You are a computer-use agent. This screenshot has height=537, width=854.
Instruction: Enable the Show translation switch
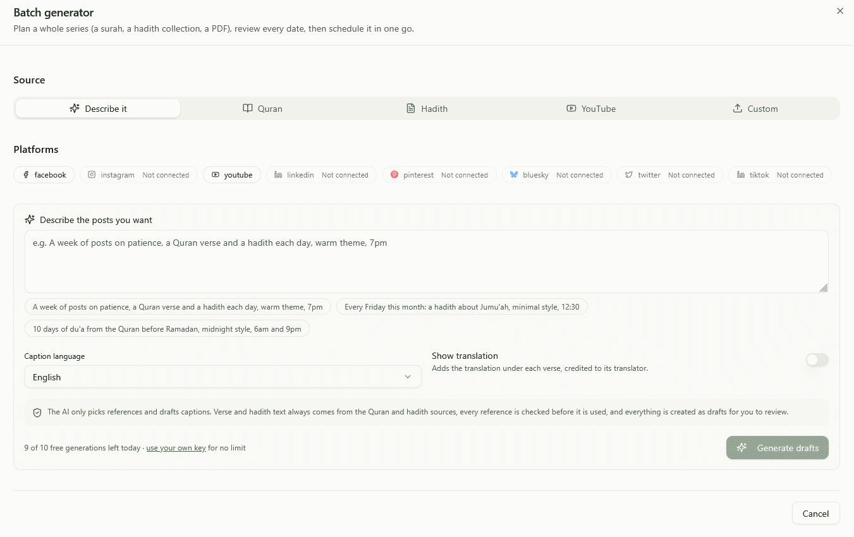[x=817, y=360]
